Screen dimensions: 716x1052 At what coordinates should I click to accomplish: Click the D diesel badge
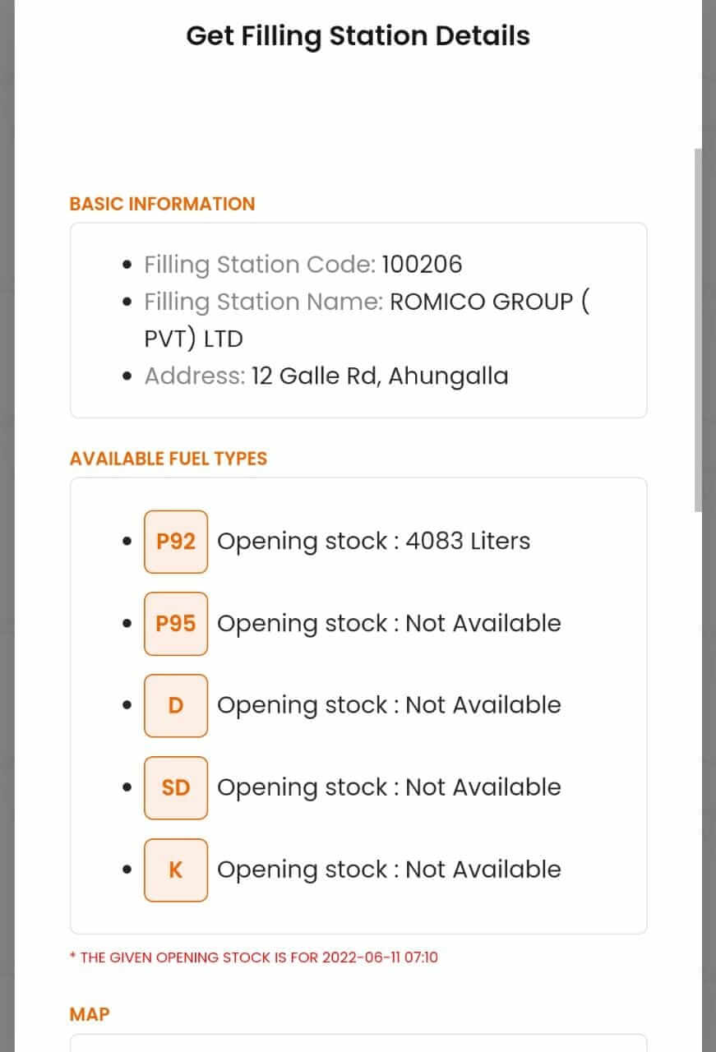(175, 706)
